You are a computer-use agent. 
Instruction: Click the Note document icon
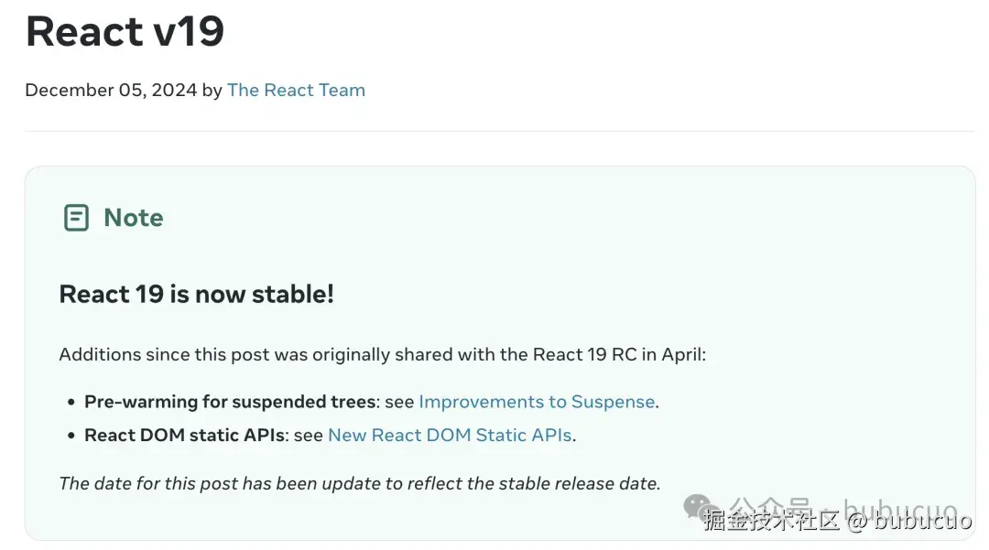(x=76, y=218)
